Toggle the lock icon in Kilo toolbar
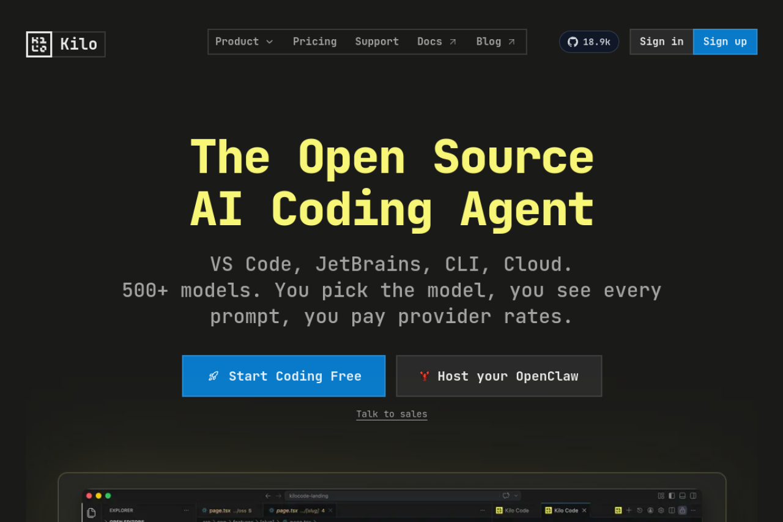Screen dimensions: 783x522 (x=682, y=510)
